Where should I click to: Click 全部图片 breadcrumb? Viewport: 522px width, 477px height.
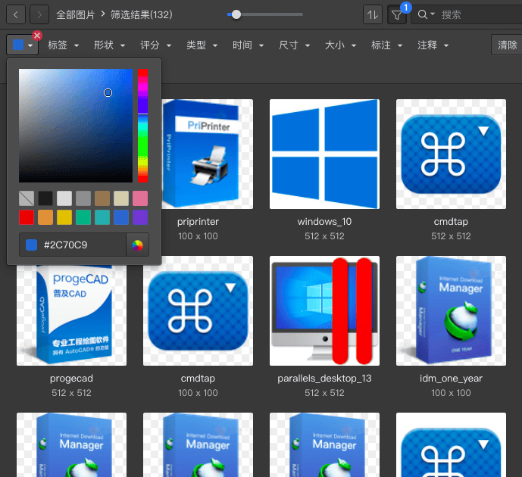(76, 14)
